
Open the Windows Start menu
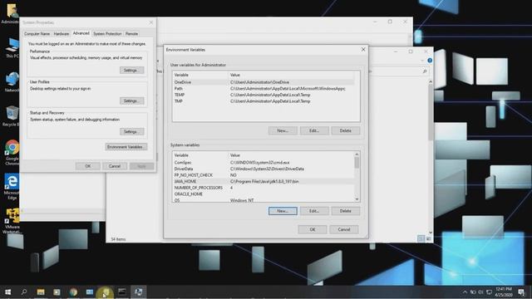(x=7, y=292)
